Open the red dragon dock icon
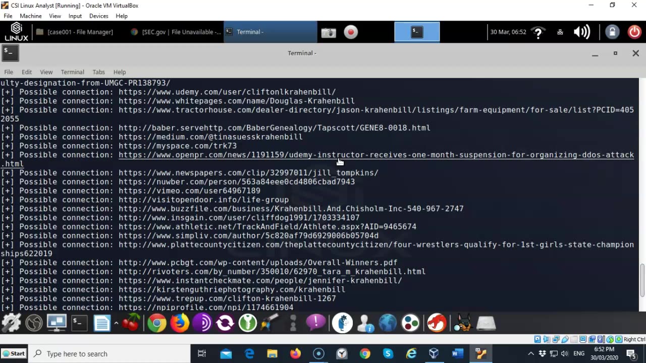646x363 pixels. pyautogui.click(x=437, y=323)
